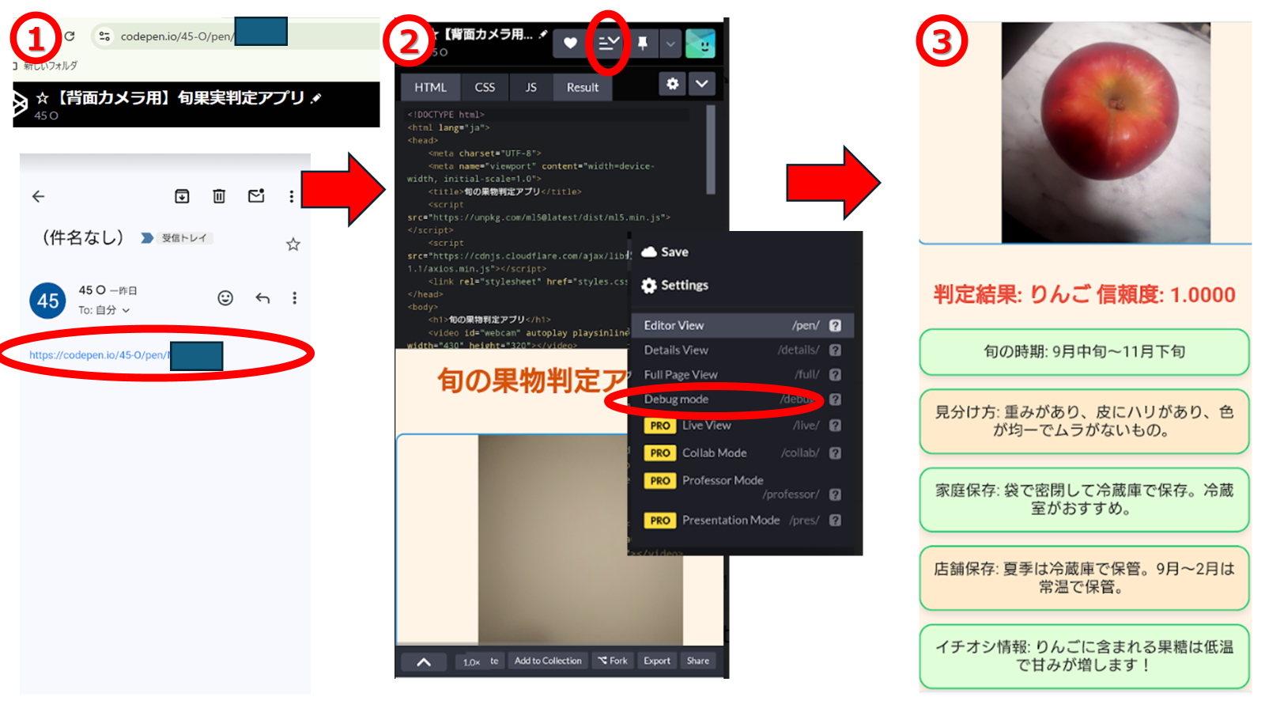Select Collab Mode PRO option

point(742,453)
